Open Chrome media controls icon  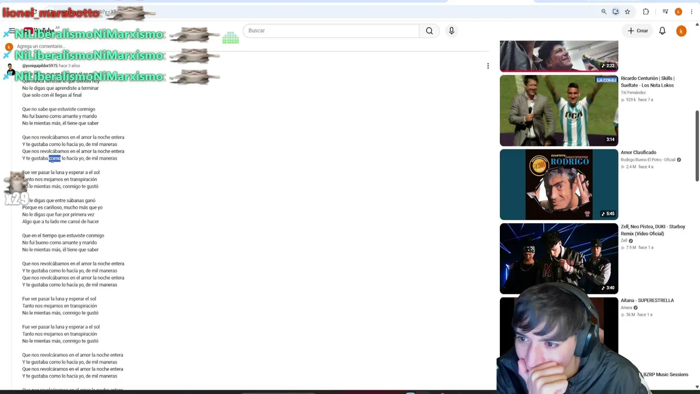point(665,11)
